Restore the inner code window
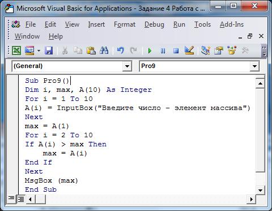Screen dimensions: 272x211 pos(250,36)
